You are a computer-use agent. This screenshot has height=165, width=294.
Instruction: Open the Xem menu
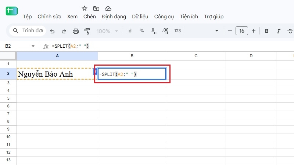[72, 16]
